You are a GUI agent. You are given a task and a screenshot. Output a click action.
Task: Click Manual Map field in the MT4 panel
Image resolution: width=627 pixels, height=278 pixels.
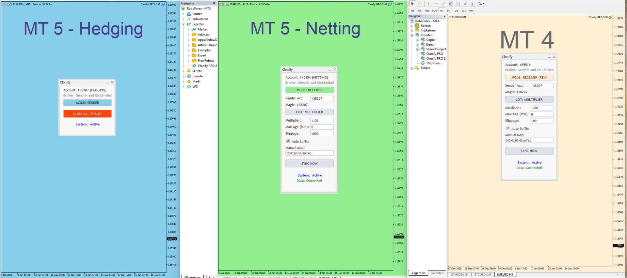coord(529,140)
